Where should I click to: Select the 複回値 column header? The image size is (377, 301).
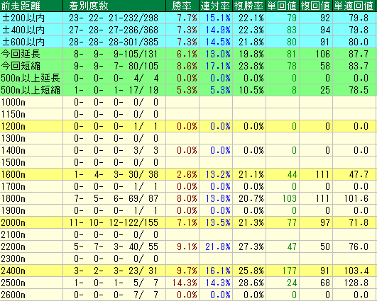[x=316, y=6]
